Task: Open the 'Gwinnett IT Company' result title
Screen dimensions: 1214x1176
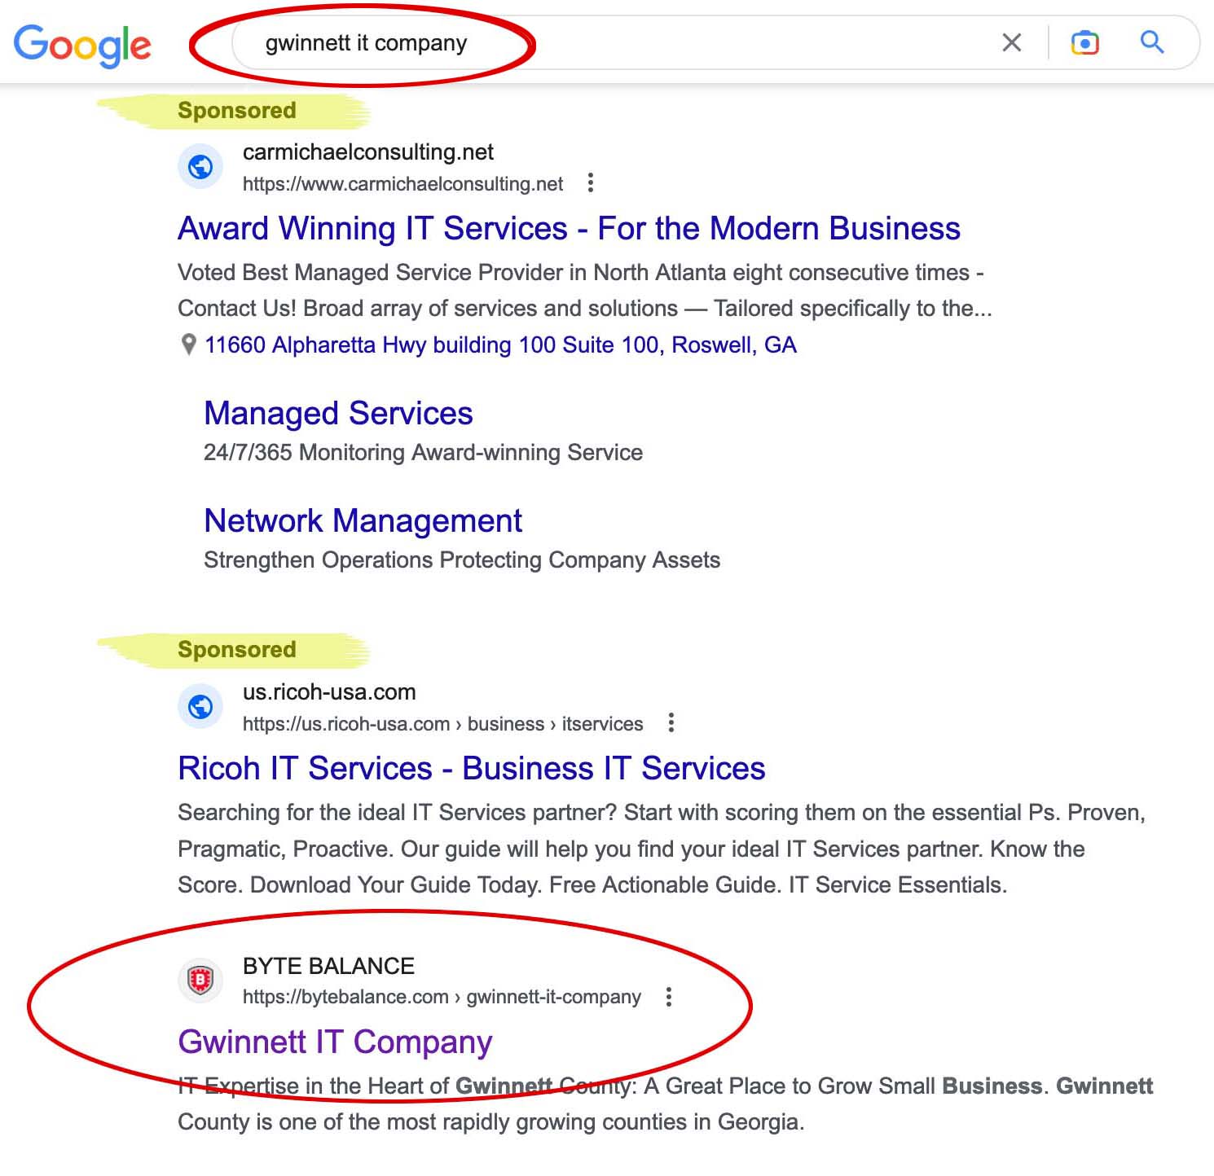Action: [x=336, y=1042]
